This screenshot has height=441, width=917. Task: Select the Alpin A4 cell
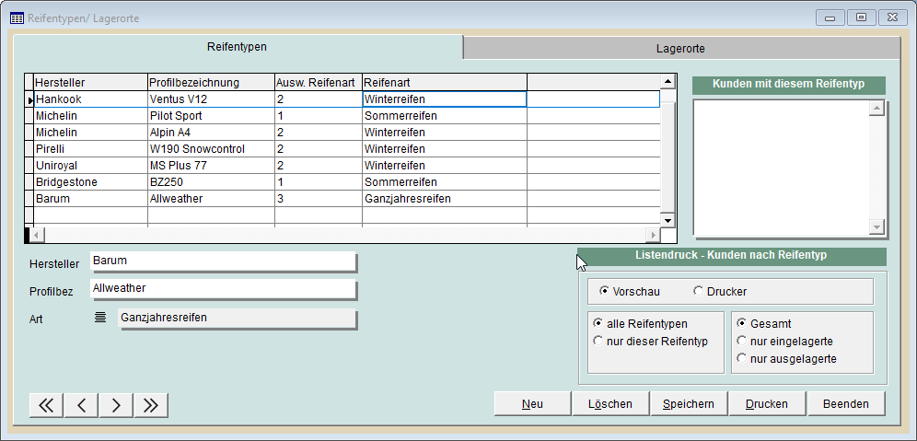[x=211, y=133]
